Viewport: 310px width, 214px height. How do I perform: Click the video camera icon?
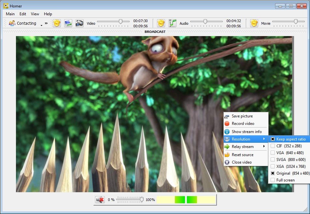79,23
